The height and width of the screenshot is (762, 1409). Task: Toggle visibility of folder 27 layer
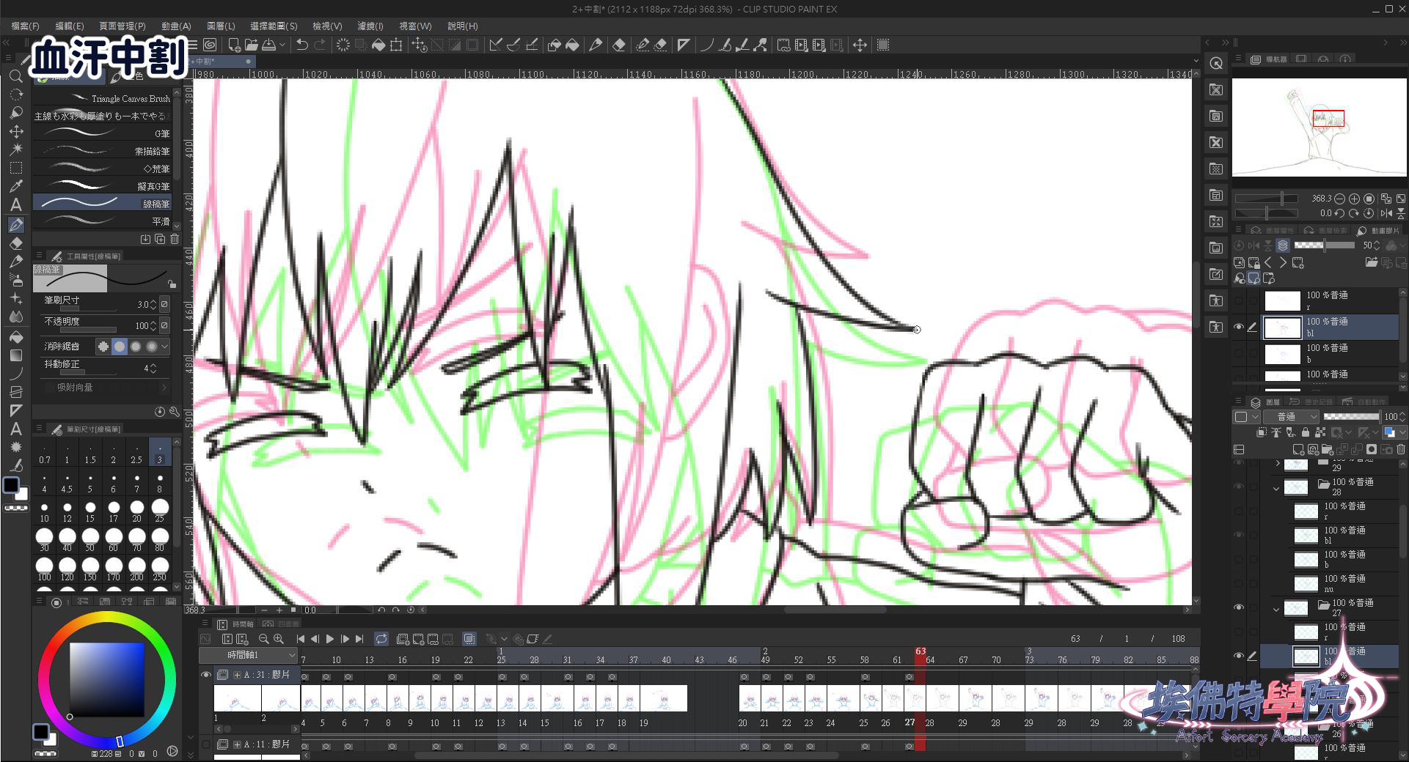(1239, 607)
